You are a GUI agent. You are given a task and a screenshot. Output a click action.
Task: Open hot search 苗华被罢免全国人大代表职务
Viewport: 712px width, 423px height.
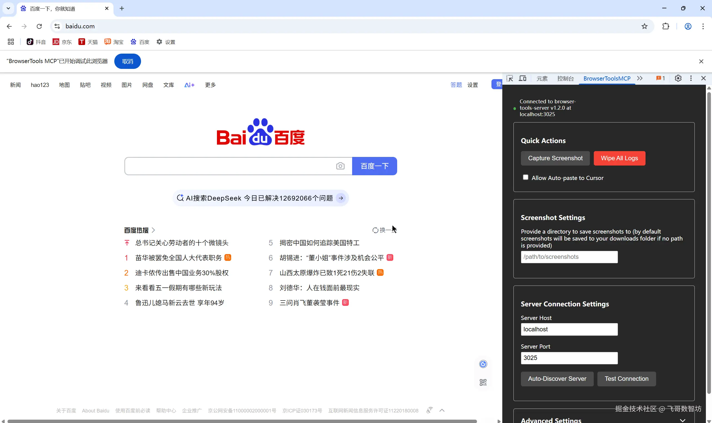click(178, 258)
